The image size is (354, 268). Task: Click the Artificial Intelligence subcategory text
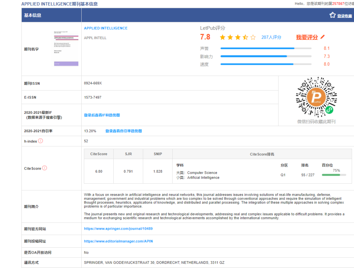pyautogui.click(x=203, y=178)
